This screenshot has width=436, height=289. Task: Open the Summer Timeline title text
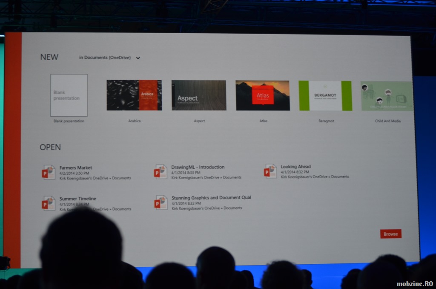78,199
